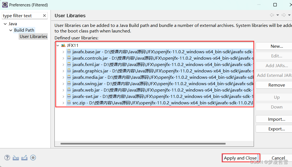Collapse the Java tree node
The image size is (292, 167).
click(x=5, y=24)
